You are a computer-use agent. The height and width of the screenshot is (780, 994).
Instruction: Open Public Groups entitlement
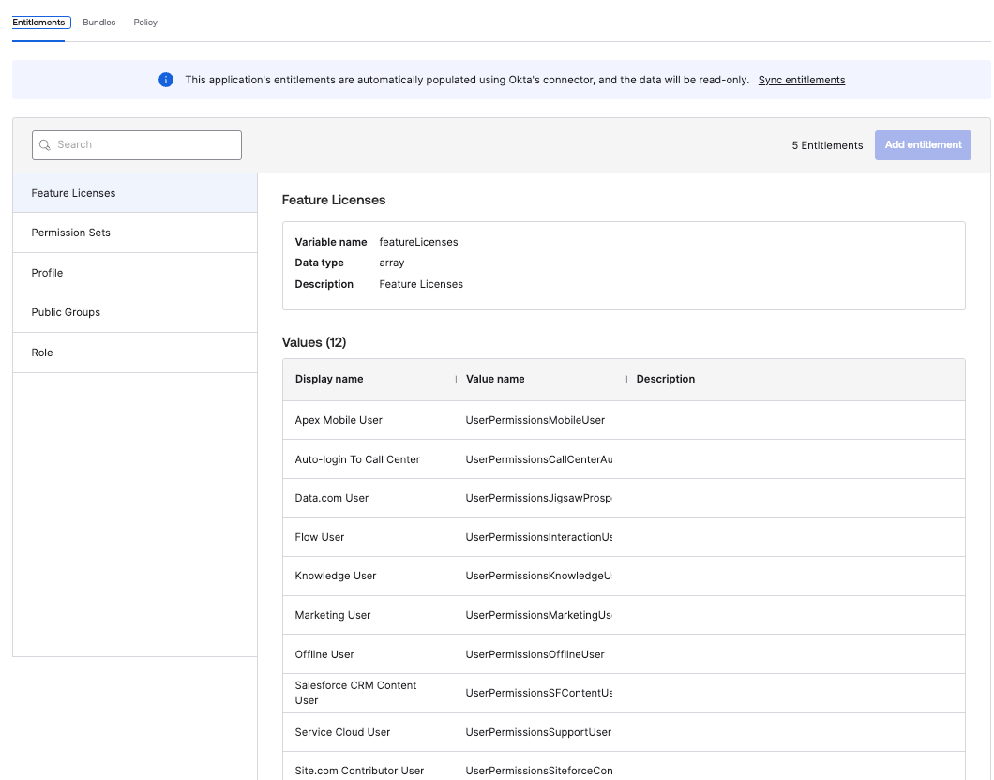pyautogui.click(x=134, y=312)
